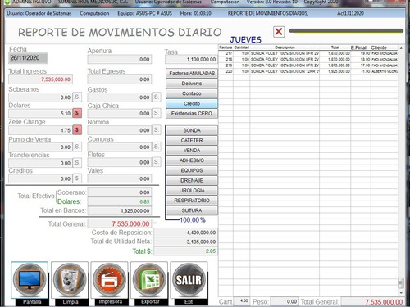Image resolution: width=410 pixels, height=307 pixels.
Task: Click the Cant field showing 4.00
Action: tap(241, 301)
